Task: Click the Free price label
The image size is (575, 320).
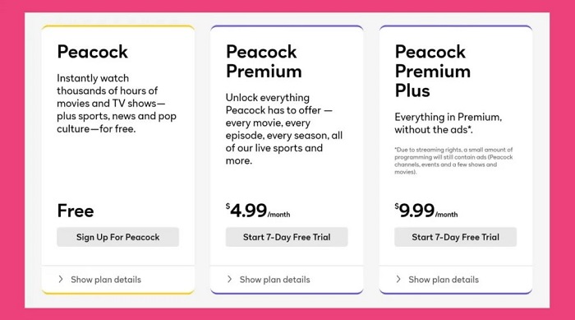Action: 76,211
